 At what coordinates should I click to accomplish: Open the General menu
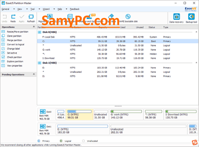tap(5, 9)
